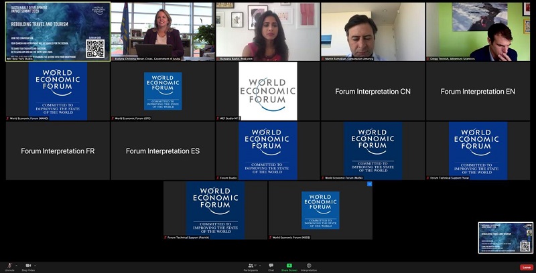Expand the arrow beside Participants
This screenshot has width=536, height=273.
point(260,265)
